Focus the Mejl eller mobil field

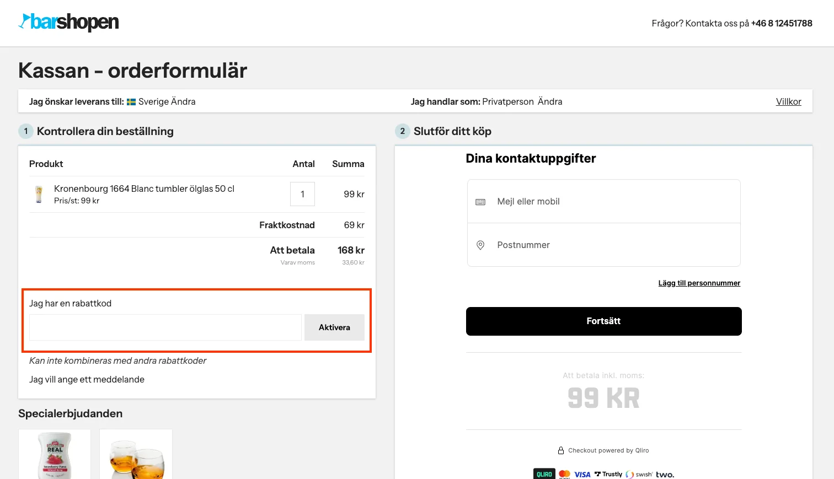point(603,201)
